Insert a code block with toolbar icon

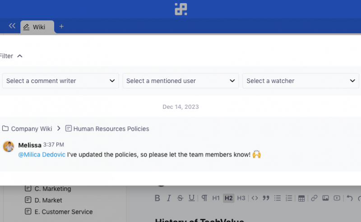tap(255, 198)
